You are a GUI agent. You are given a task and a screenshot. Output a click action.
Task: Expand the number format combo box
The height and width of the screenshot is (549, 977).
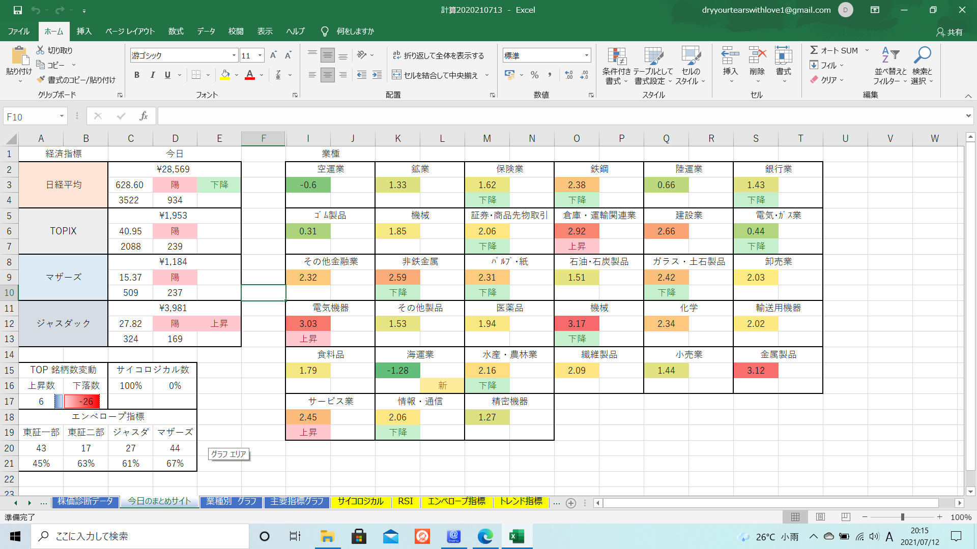[x=587, y=55]
